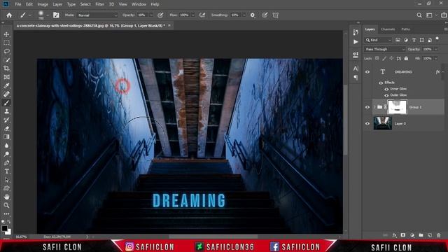Select the Clone Stamp tool
This screenshot has height=252, width=448.
6,111
